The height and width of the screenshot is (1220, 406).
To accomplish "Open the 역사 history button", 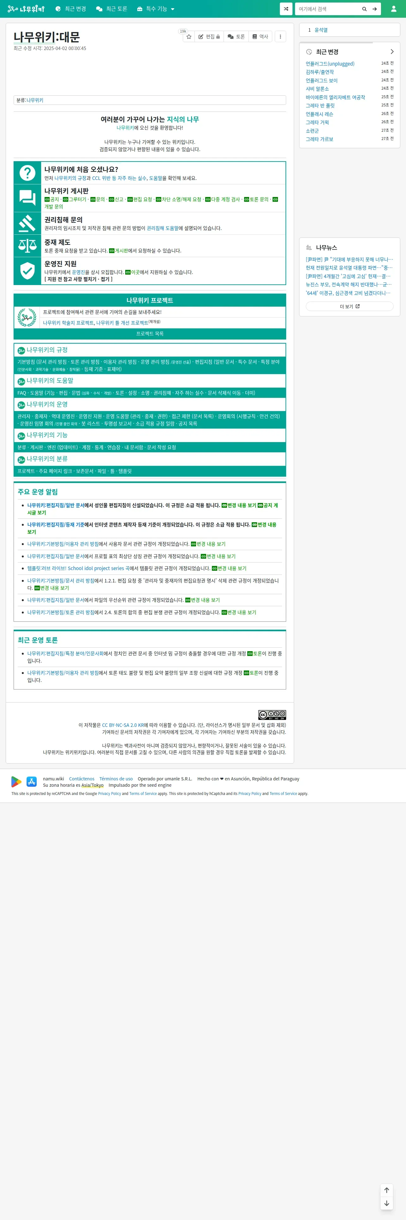I will click(x=261, y=36).
